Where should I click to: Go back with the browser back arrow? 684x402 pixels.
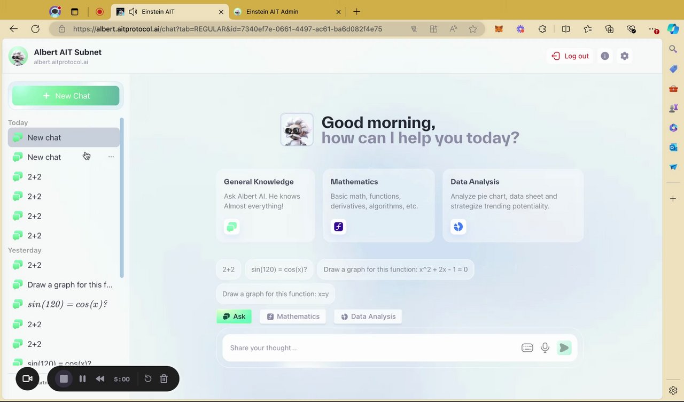coord(14,29)
